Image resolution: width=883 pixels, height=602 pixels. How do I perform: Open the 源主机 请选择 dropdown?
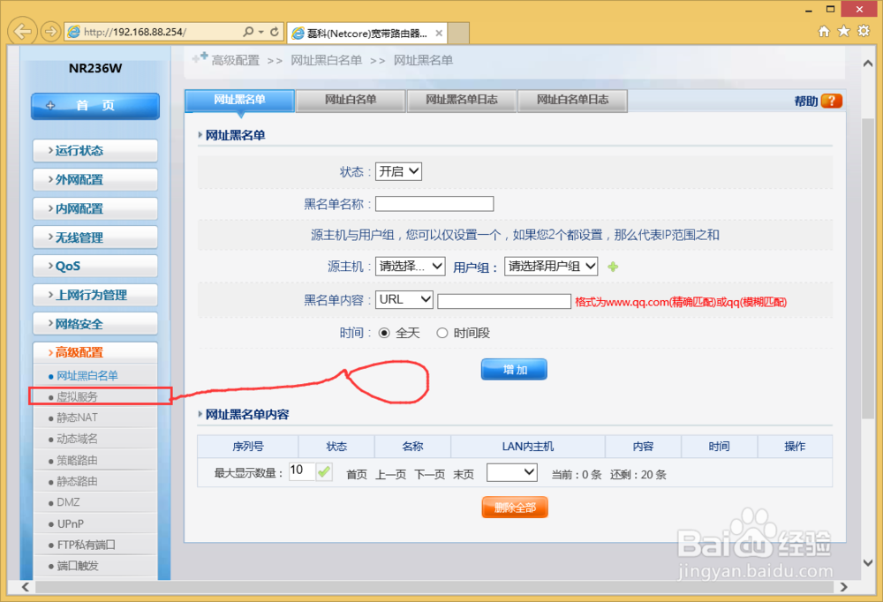coord(410,266)
